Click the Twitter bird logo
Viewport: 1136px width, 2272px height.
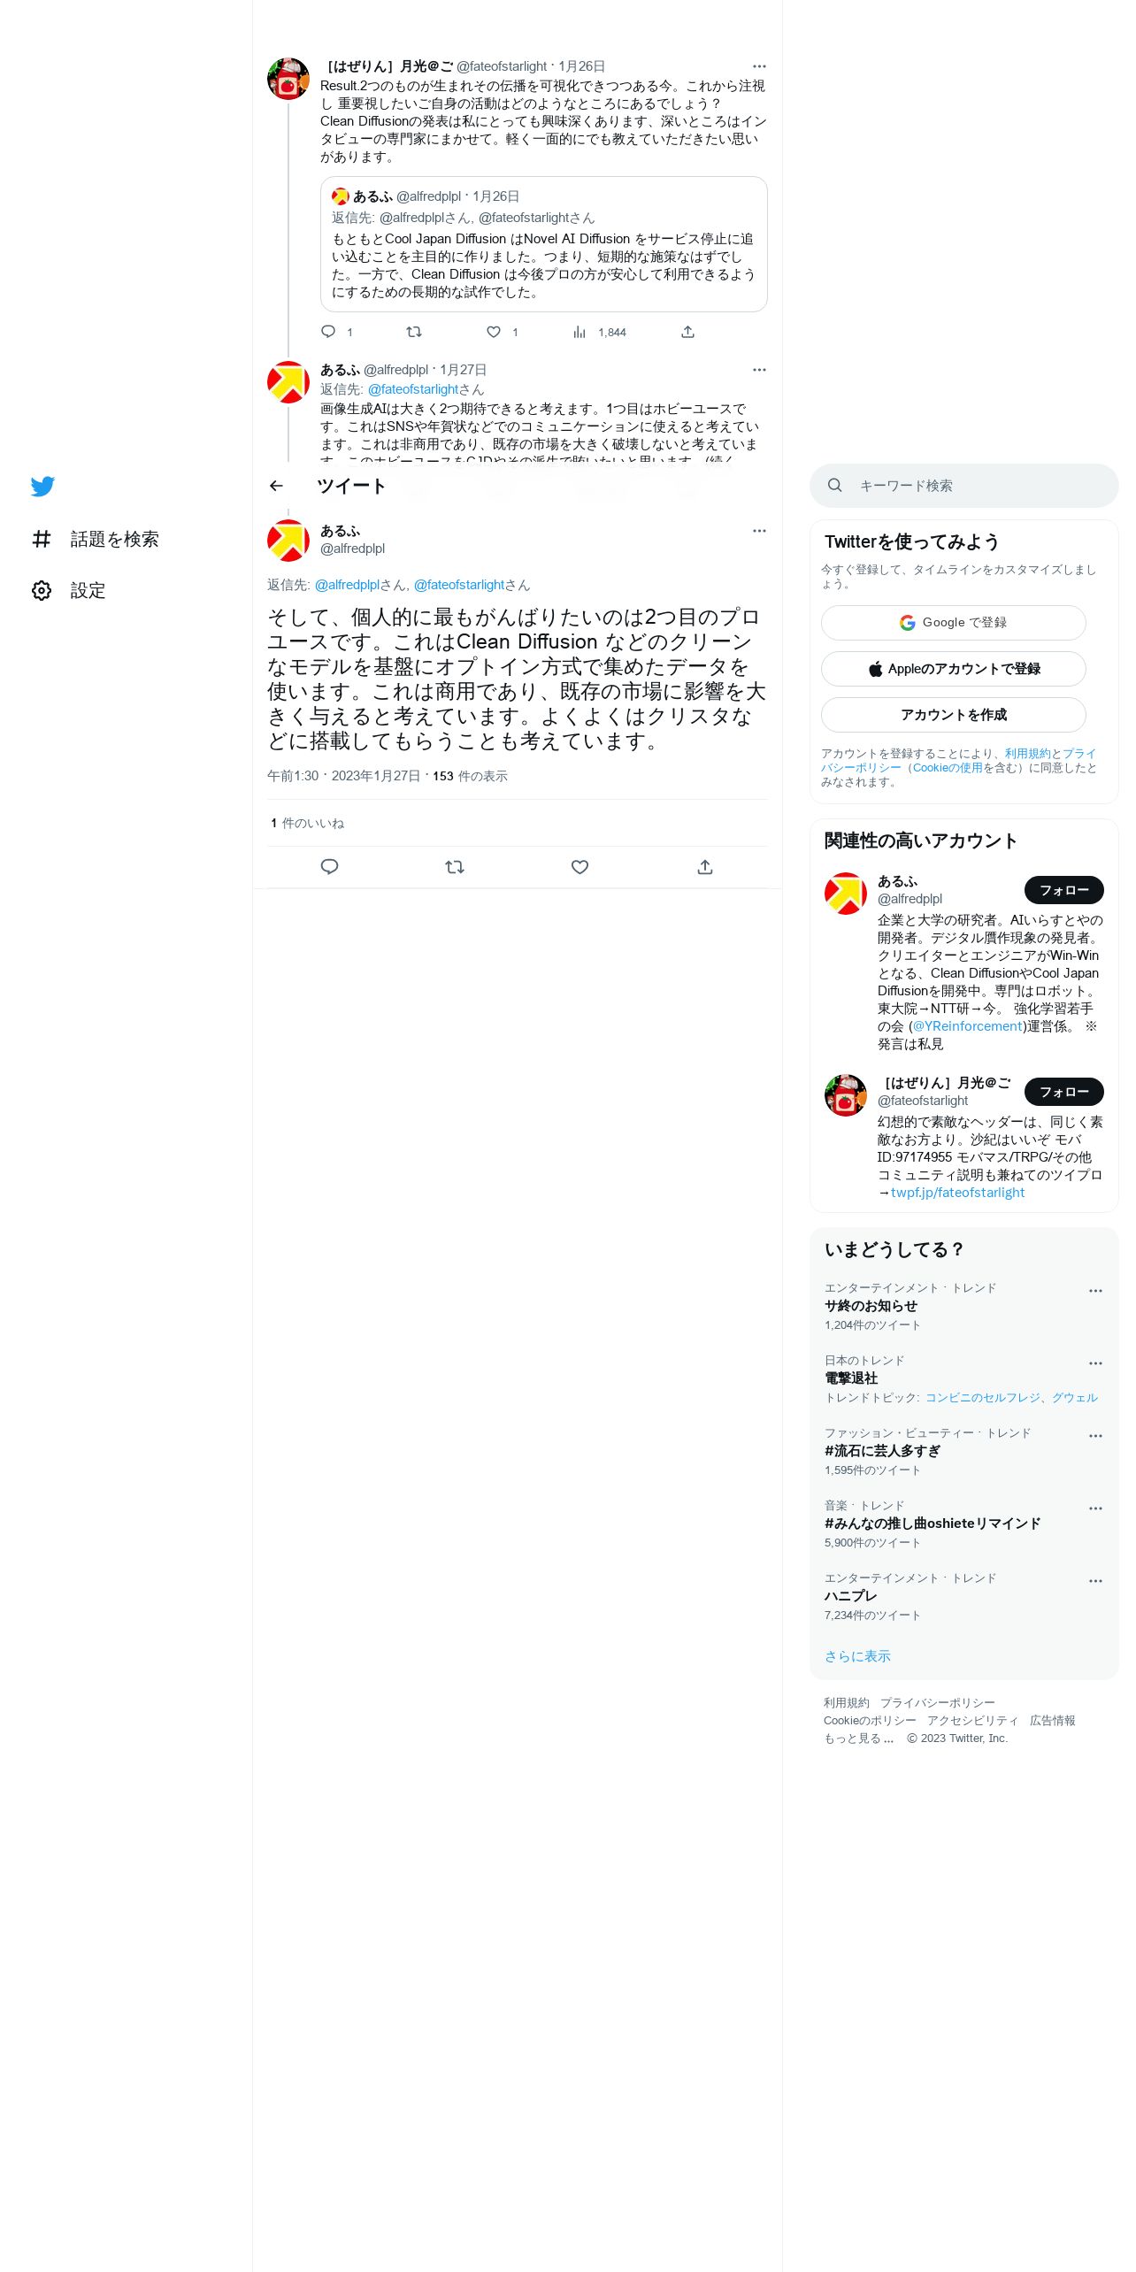pos(42,486)
